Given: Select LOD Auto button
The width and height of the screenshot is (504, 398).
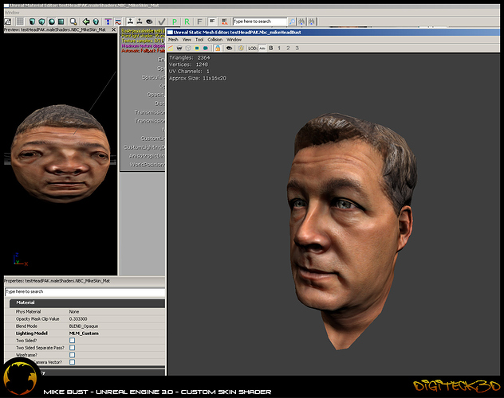Looking at the screenshot, I should point(261,48).
